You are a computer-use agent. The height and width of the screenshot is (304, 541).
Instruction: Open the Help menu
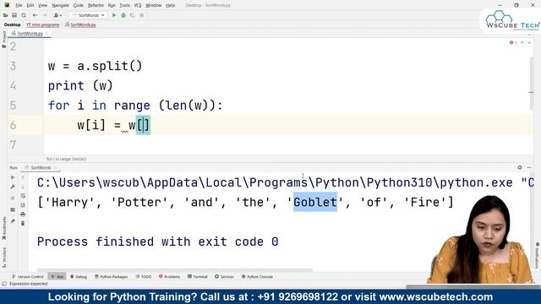pos(171,5)
